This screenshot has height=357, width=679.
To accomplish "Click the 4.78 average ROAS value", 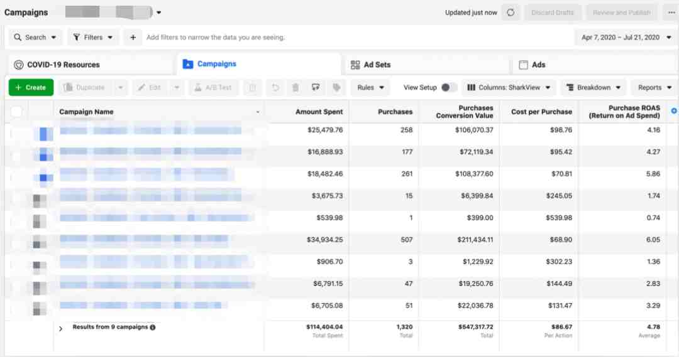I will (x=654, y=327).
